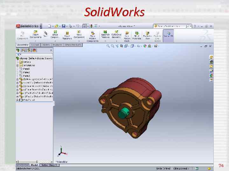Click the Edit Component tool
The image size is (229, 171).
pyautogui.click(x=22, y=35)
